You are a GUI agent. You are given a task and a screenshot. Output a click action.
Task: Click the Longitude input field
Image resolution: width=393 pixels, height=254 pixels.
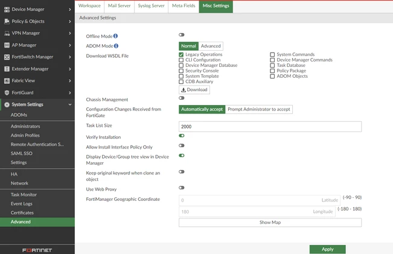click(257, 212)
